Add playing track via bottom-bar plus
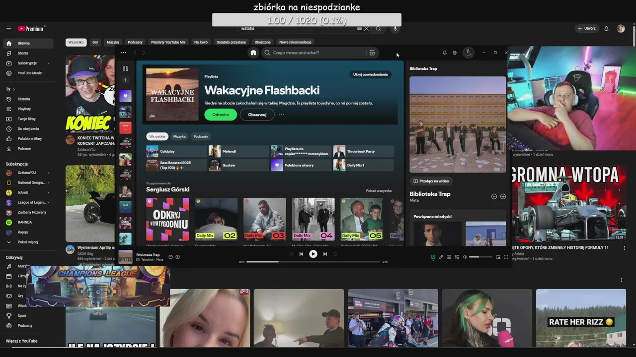 [177, 257]
